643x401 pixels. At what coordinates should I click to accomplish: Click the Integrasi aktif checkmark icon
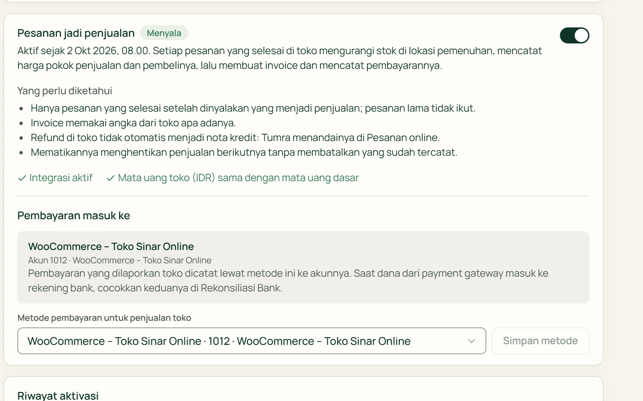pos(22,178)
